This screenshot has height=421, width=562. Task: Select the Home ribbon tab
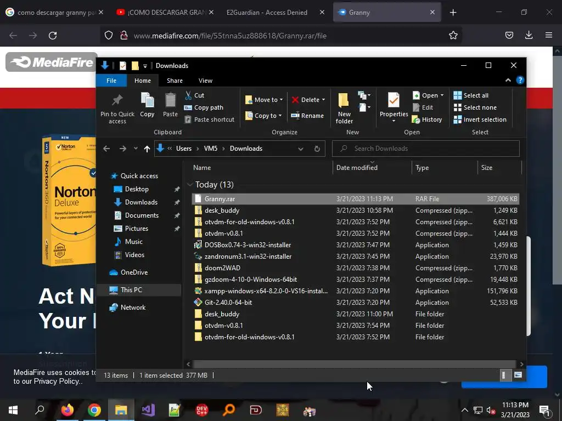(143, 81)
